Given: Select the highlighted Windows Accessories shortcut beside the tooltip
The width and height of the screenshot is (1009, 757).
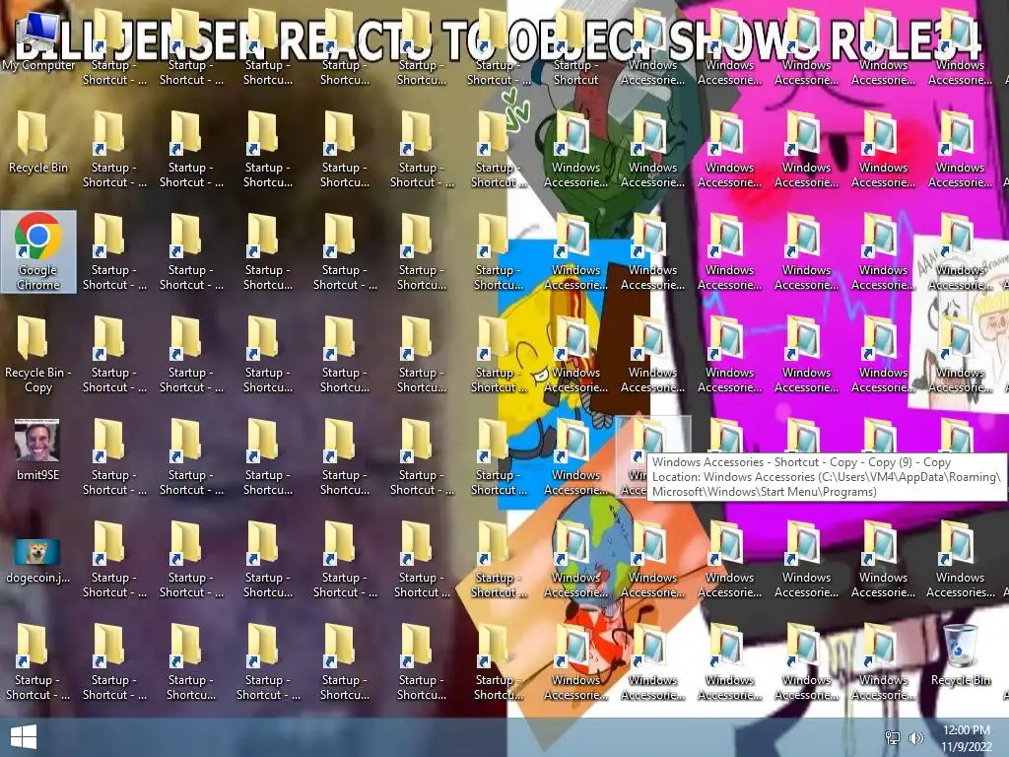Looking at the screenshot, I should (x=652, y=457).
